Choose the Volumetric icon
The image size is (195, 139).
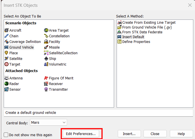pos(46,64)
